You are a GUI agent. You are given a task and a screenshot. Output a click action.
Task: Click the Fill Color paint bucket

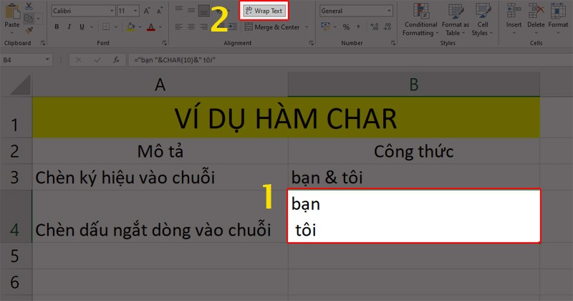[130, 27]
